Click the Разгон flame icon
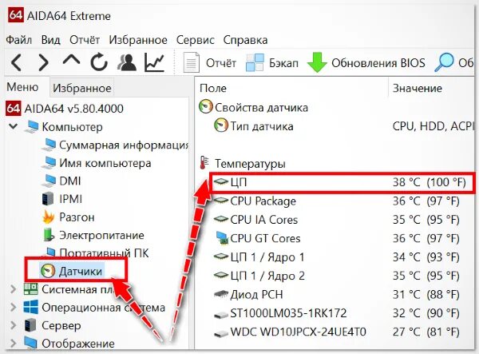 49,217
